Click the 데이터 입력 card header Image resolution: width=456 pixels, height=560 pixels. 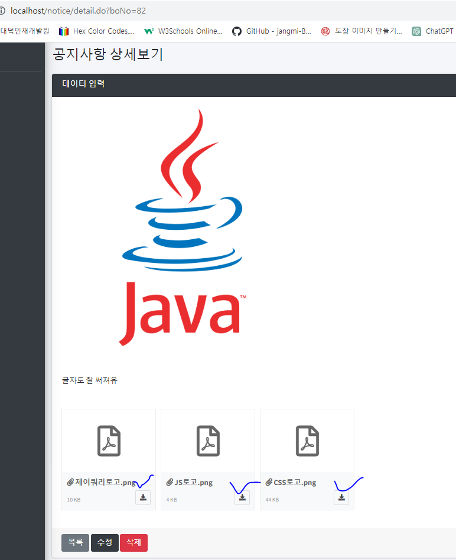coord(254,85)
